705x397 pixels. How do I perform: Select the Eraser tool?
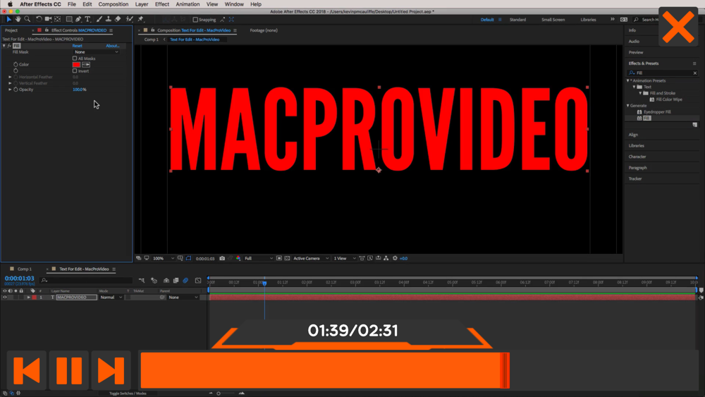click(118, 19)
